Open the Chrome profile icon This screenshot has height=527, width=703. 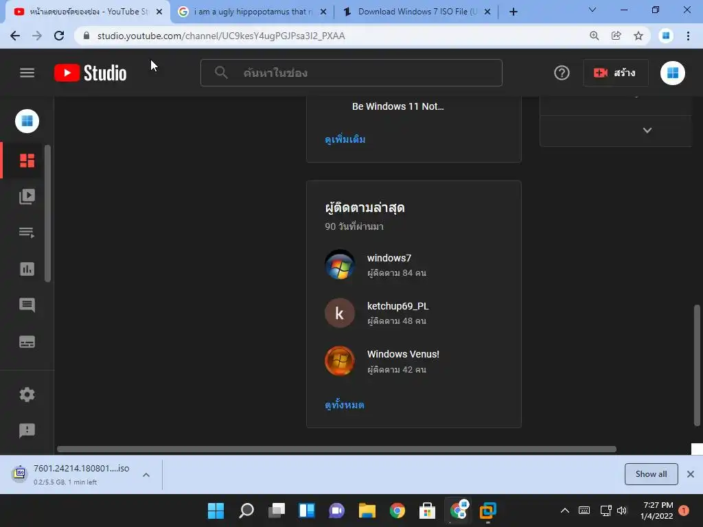(665, 36)
